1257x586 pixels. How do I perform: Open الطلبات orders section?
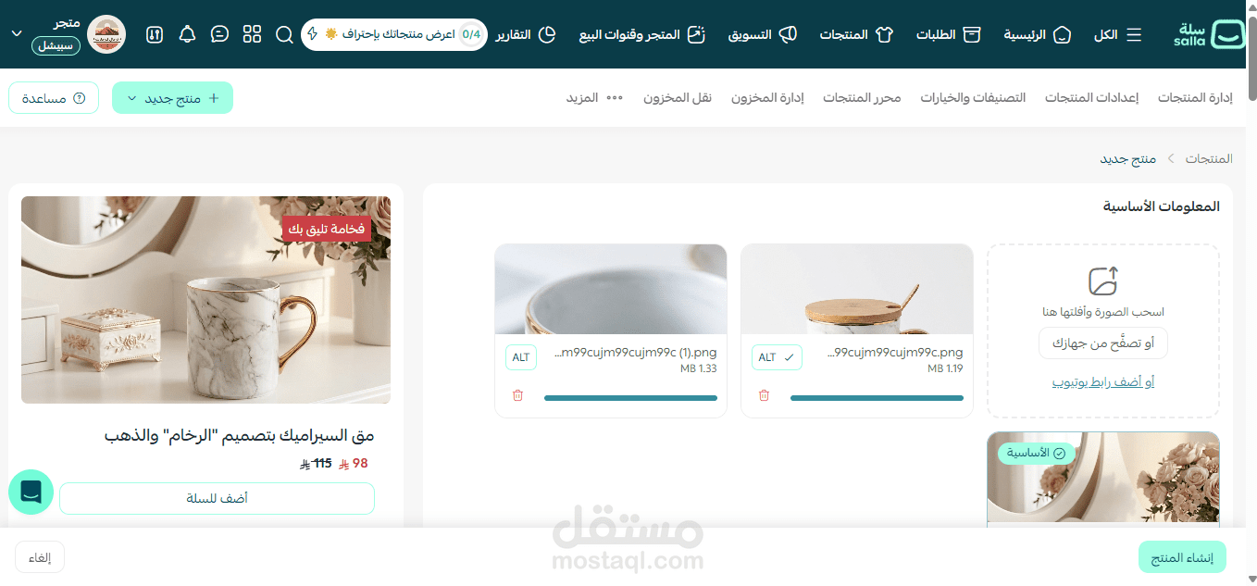(949, 34)
